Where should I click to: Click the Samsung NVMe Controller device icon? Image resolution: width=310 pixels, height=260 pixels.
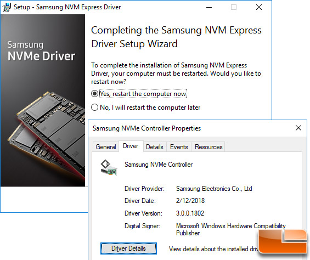coord(109,168)
